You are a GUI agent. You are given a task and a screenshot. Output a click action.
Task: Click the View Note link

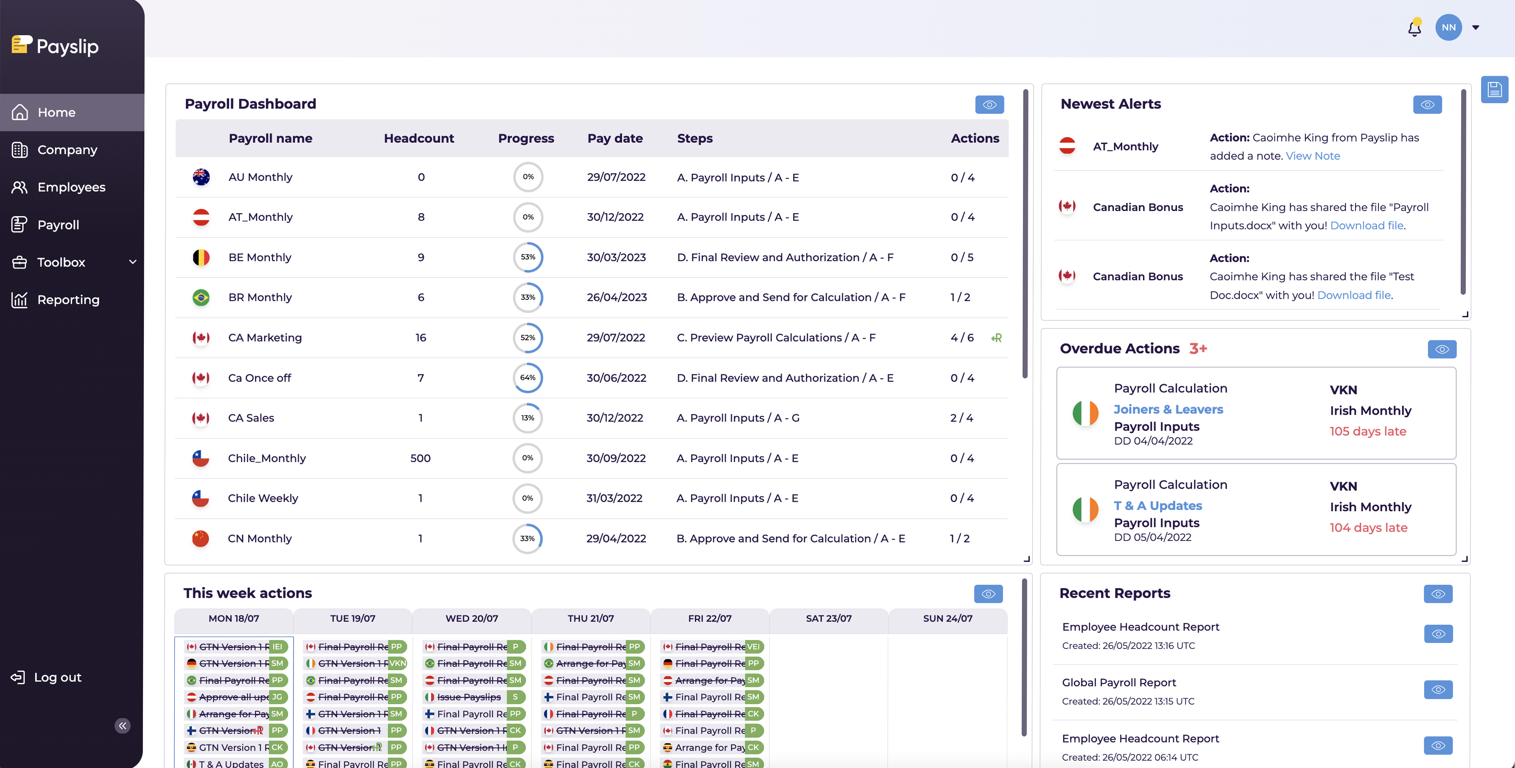(x=1313, y=156)
